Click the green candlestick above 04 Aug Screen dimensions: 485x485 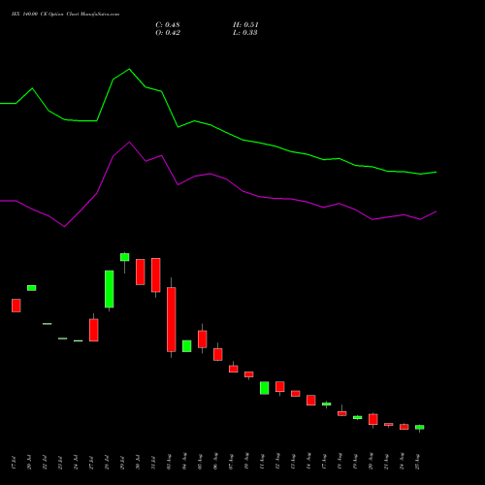coord(187,346)
